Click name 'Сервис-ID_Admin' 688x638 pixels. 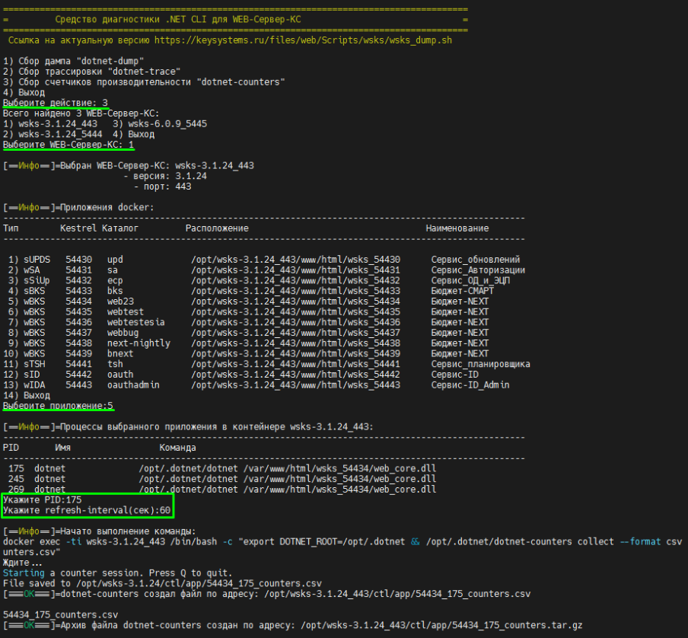pyautogui.click(x=470, y=385)
